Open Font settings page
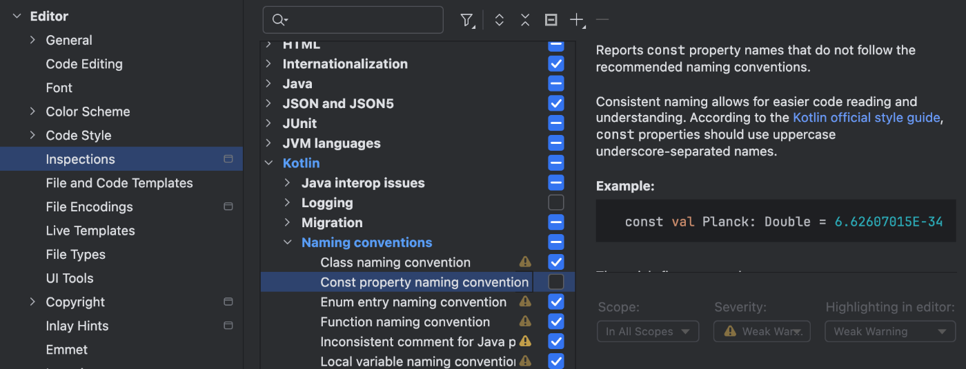The image size is (966, 369). [x=59, y=87]
